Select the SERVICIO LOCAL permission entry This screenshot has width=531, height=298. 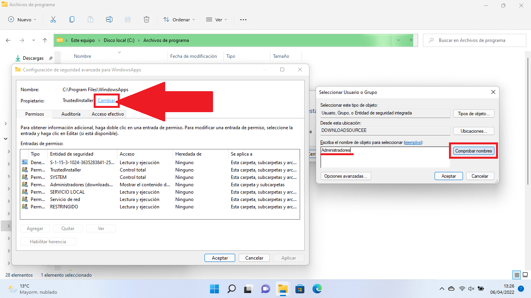click(160, 192)
